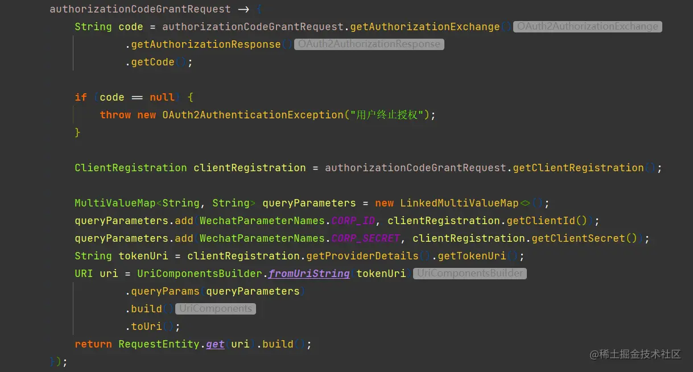Click the getAuthorizationResponse method name
The image size is (693, 372).
pos(206,44)
